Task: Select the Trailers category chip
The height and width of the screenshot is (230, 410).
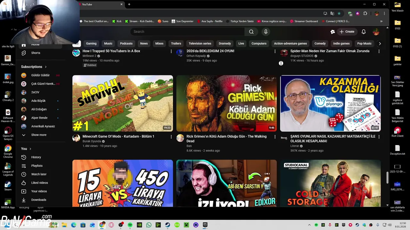Action: (x=176, y=43)
